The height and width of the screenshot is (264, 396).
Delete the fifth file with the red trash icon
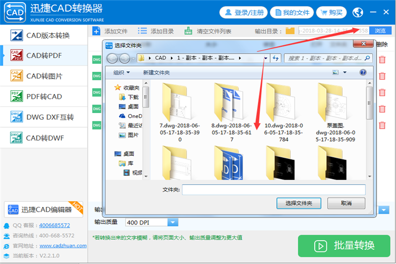382,125
